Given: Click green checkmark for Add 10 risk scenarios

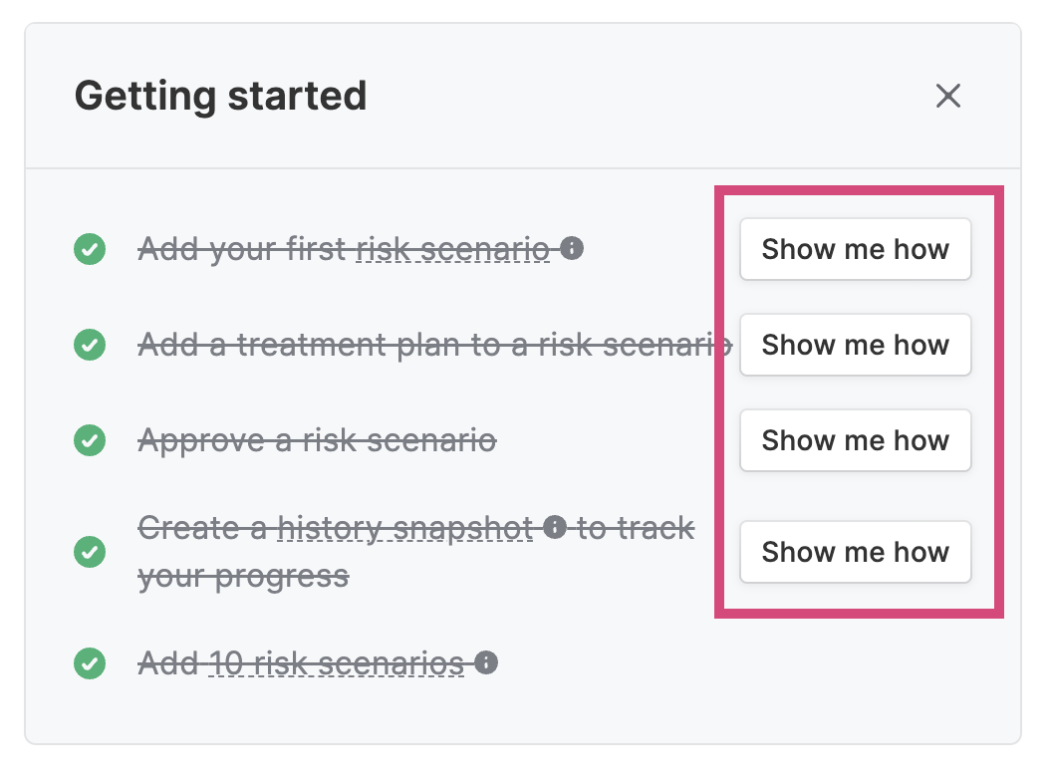Looking at the screenshot, I should [x=90, y=663].
